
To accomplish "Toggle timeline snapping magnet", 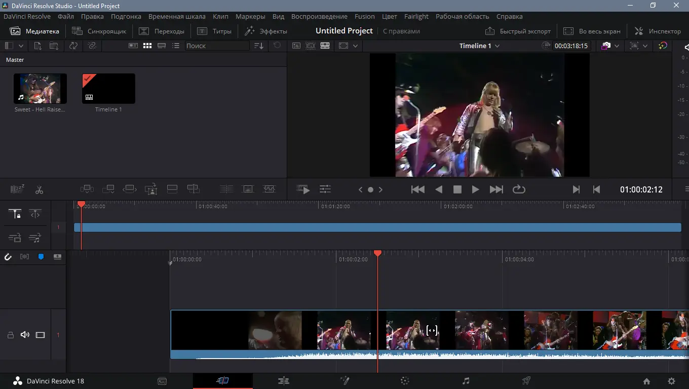I will [x=8, y=257].
